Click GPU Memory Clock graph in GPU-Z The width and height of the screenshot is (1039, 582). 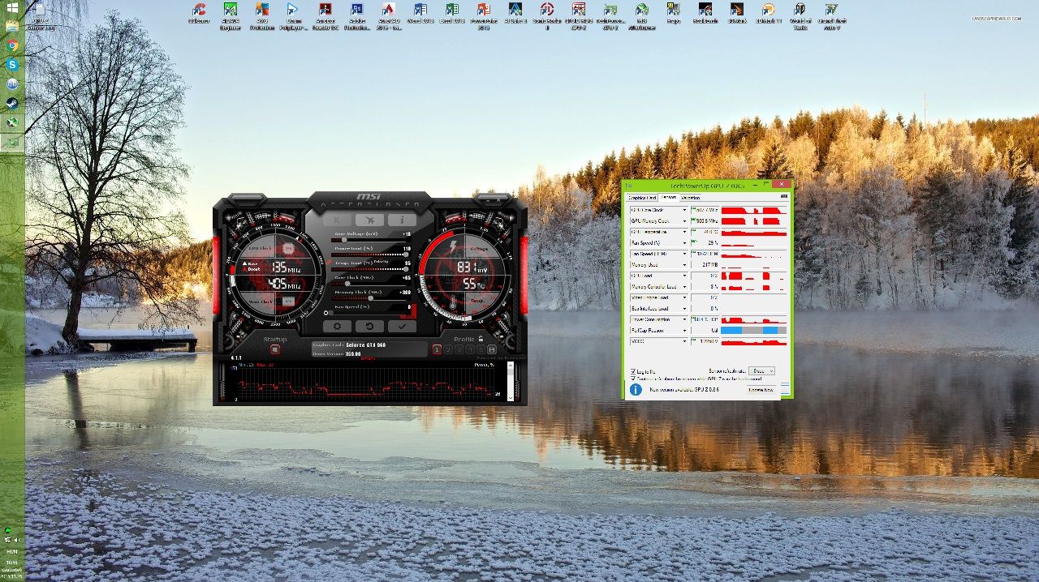(x=754, y=220)
